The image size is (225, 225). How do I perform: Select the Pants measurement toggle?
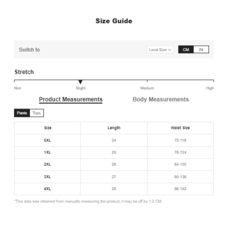[x=22, y=113]
